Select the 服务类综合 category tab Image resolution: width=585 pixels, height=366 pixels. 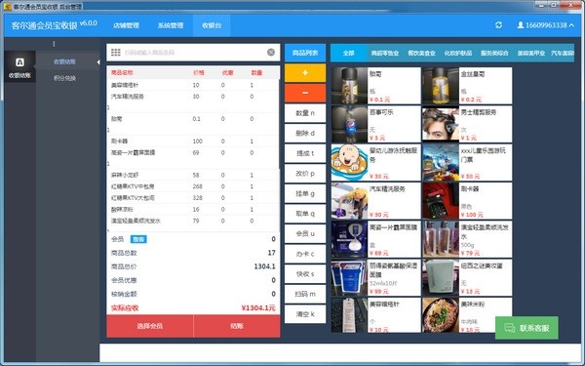(x=494, y=53)
